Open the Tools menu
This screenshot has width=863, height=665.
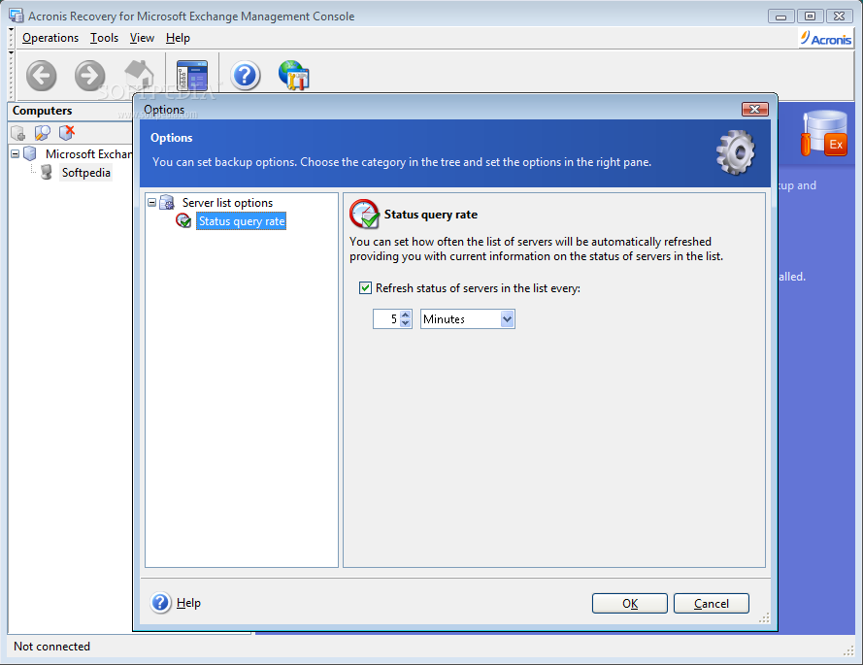pos(104,38)
